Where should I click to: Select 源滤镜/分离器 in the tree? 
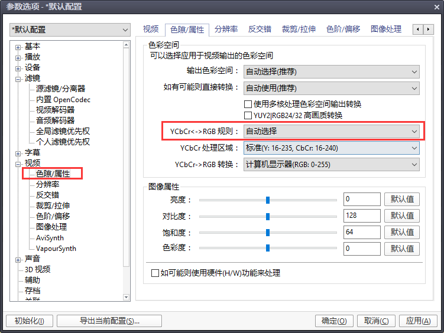60,89
